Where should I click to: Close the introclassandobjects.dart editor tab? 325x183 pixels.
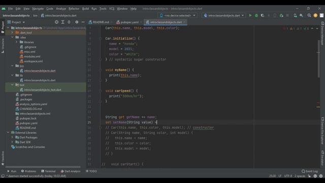[184, 22]
